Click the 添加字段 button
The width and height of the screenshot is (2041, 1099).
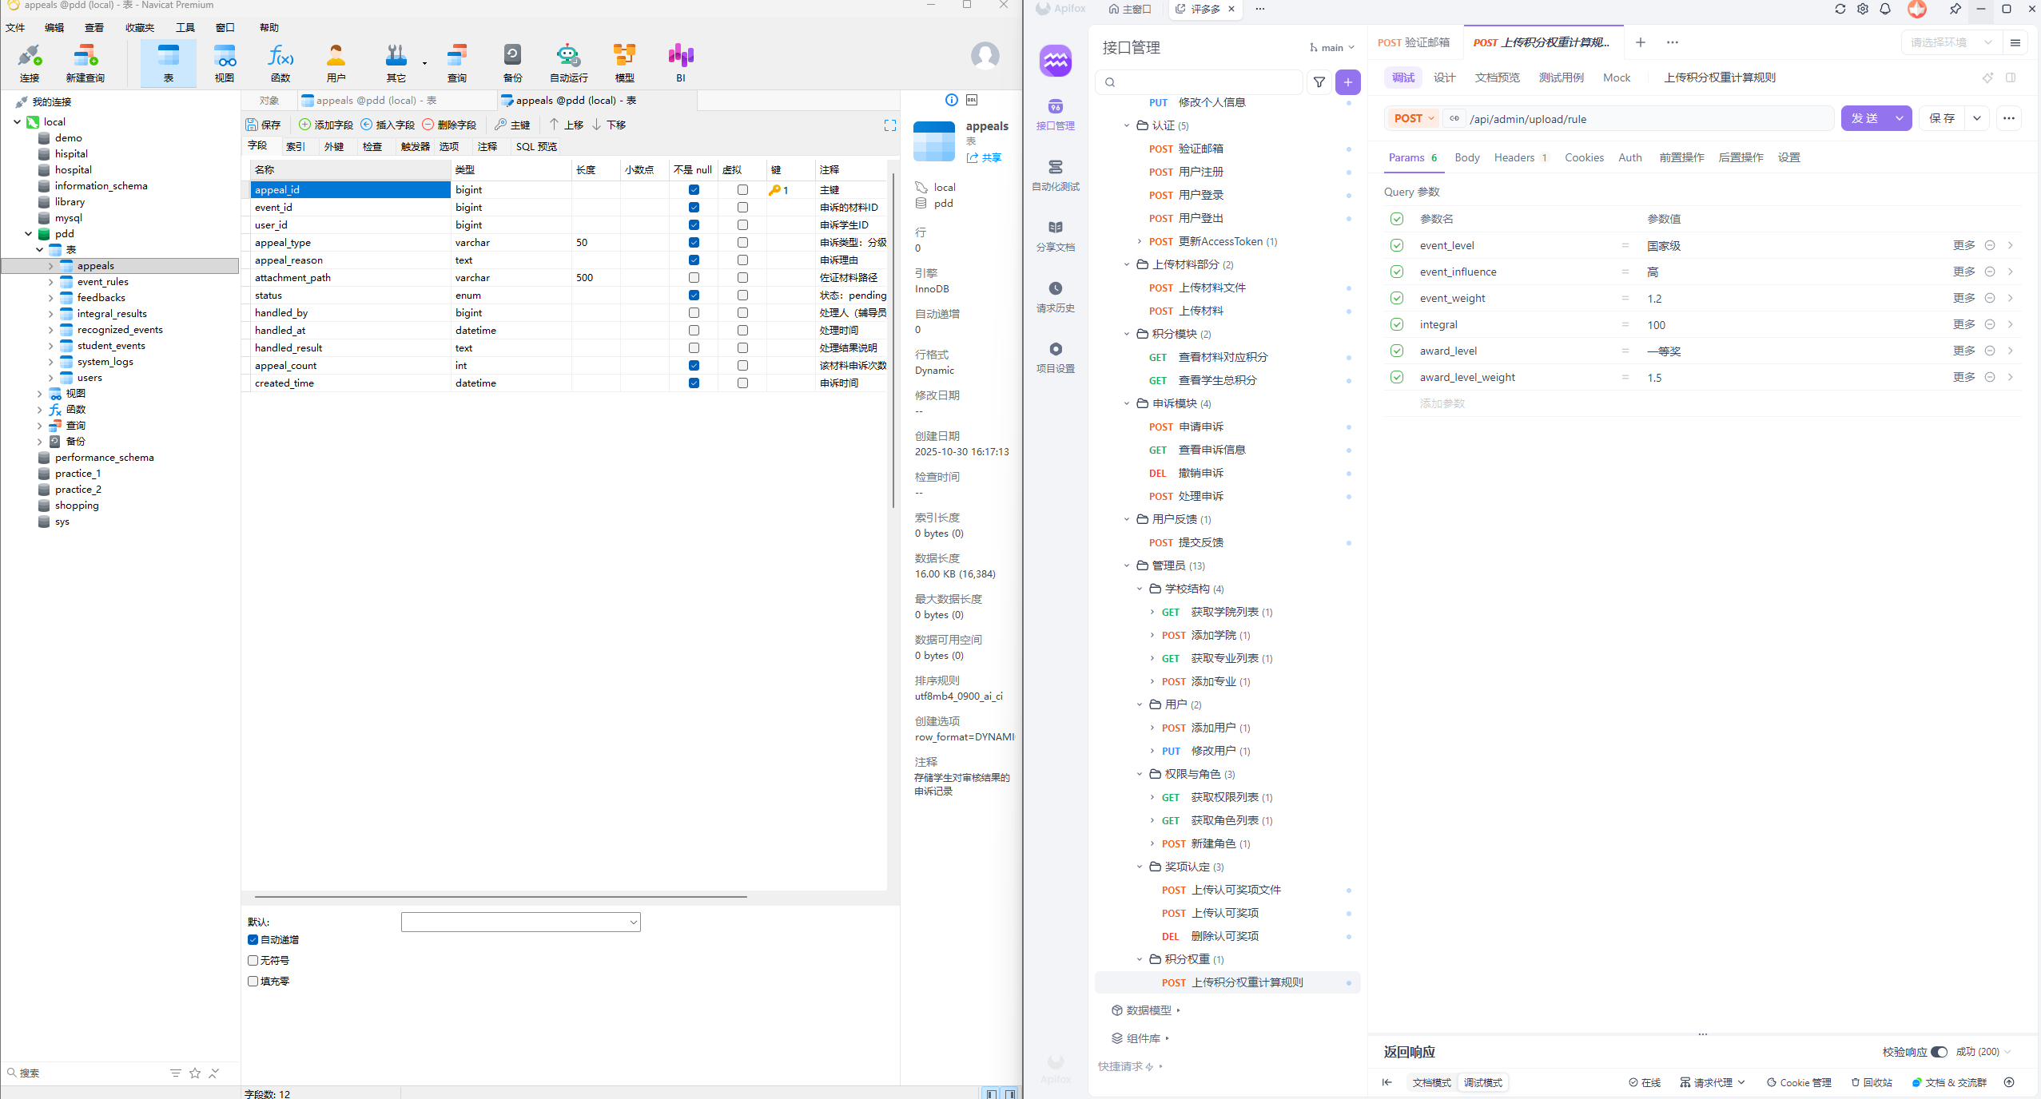pyautogui.click(x=326, y=125)
